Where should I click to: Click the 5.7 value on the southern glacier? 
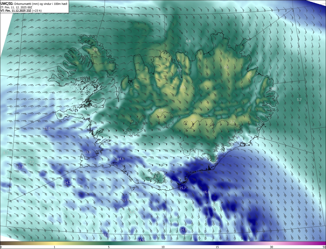157,177
